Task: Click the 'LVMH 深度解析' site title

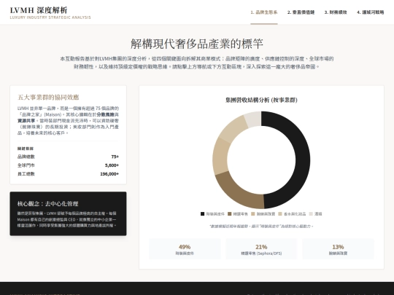Action: (39, 10)
